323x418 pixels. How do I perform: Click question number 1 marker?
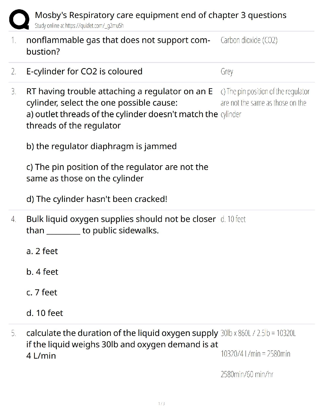14,40
